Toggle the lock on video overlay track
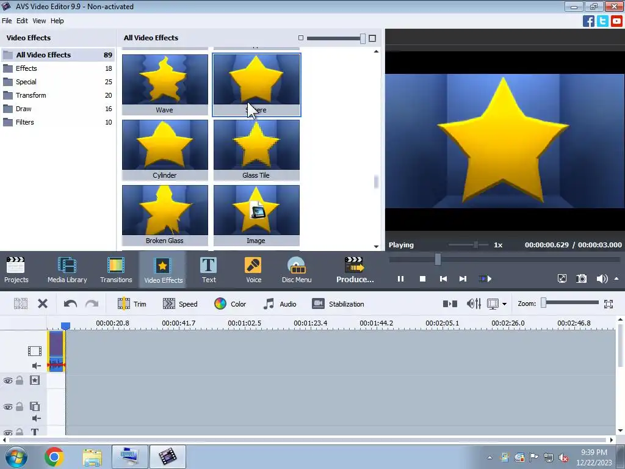Viewport: 625px width, 469px height. pyautogui.click(x=19, y=406)
